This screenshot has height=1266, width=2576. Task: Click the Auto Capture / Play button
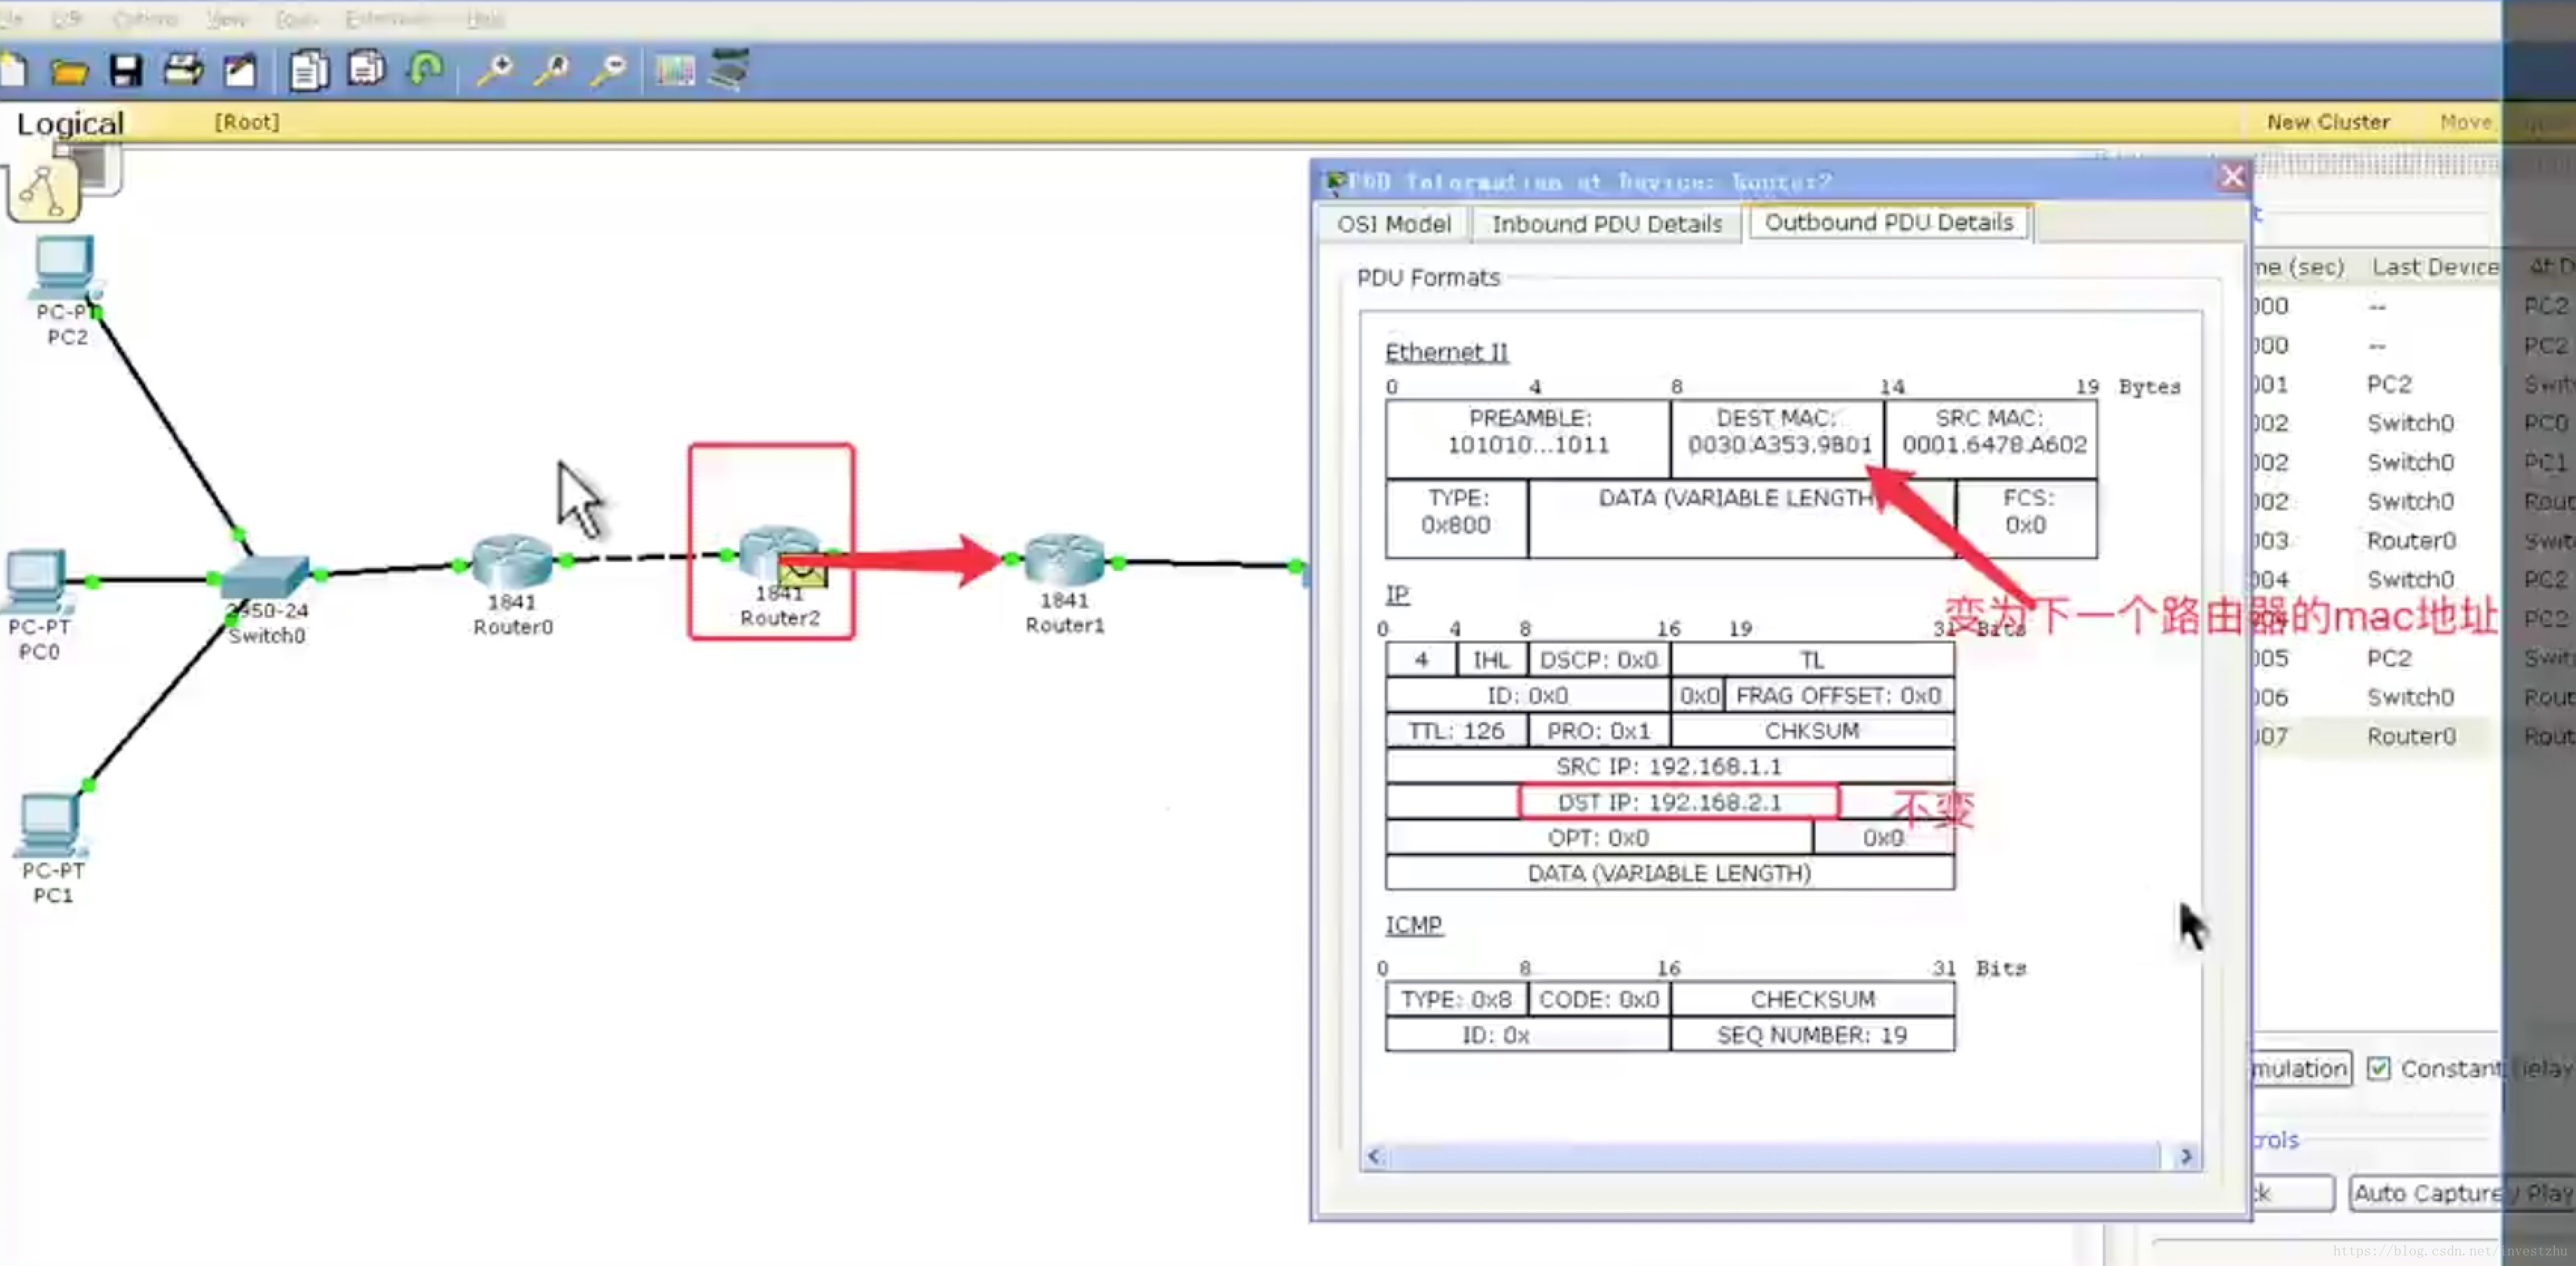point(2462,1193)
